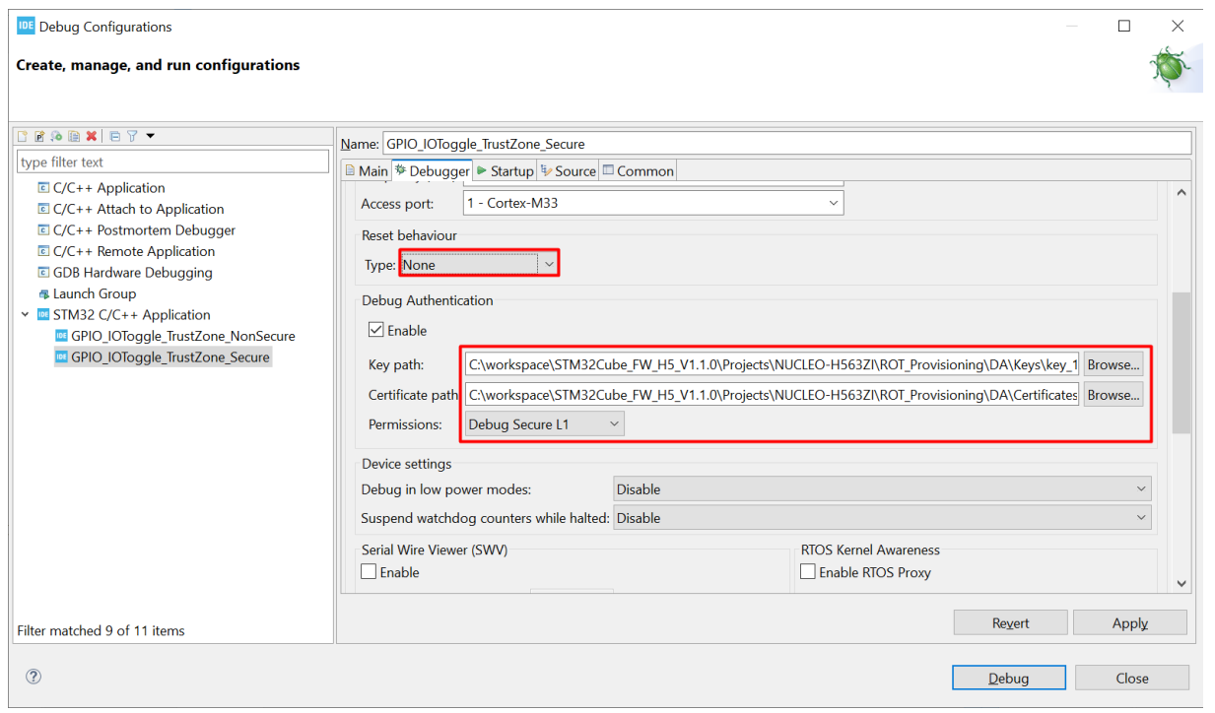Duplicate the selected launch configuration
This screenshot has width=1215, height=713.
coord(74,136)
